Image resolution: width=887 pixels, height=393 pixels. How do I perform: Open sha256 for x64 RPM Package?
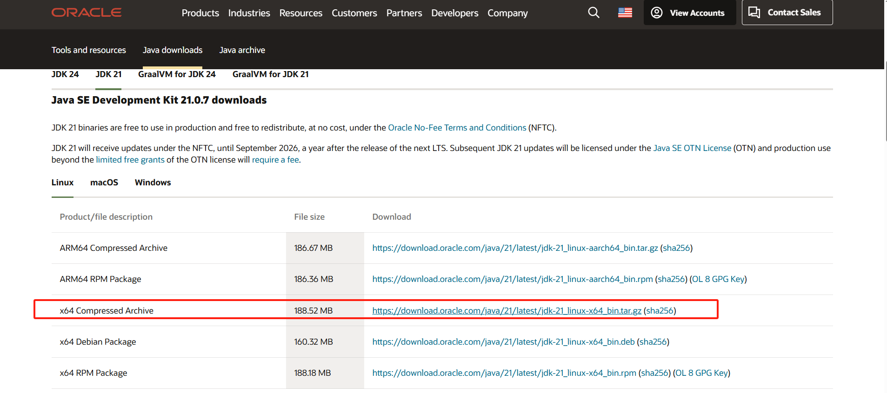point(655,373)
